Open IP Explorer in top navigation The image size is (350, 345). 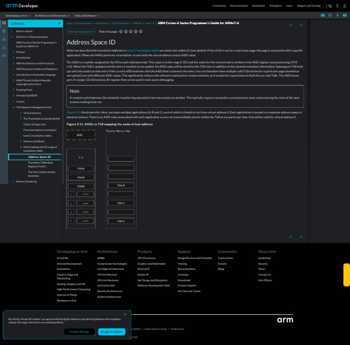pyautogui.click(x=275, y=6)
